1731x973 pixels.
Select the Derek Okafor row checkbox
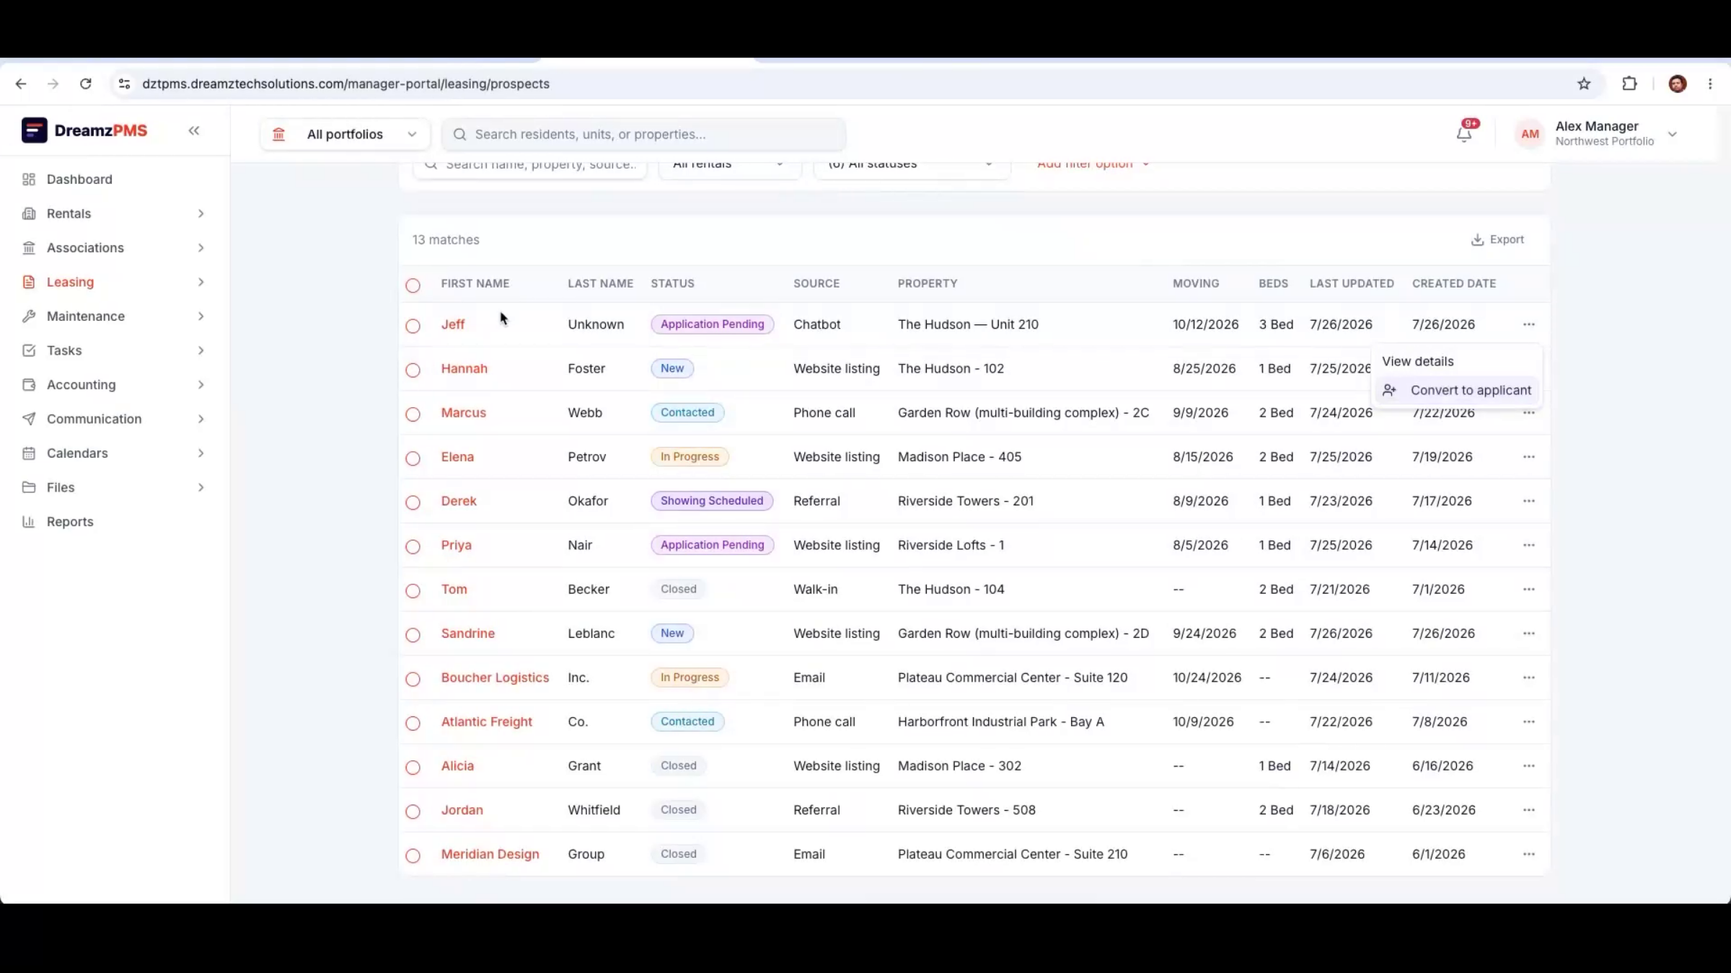413,502
